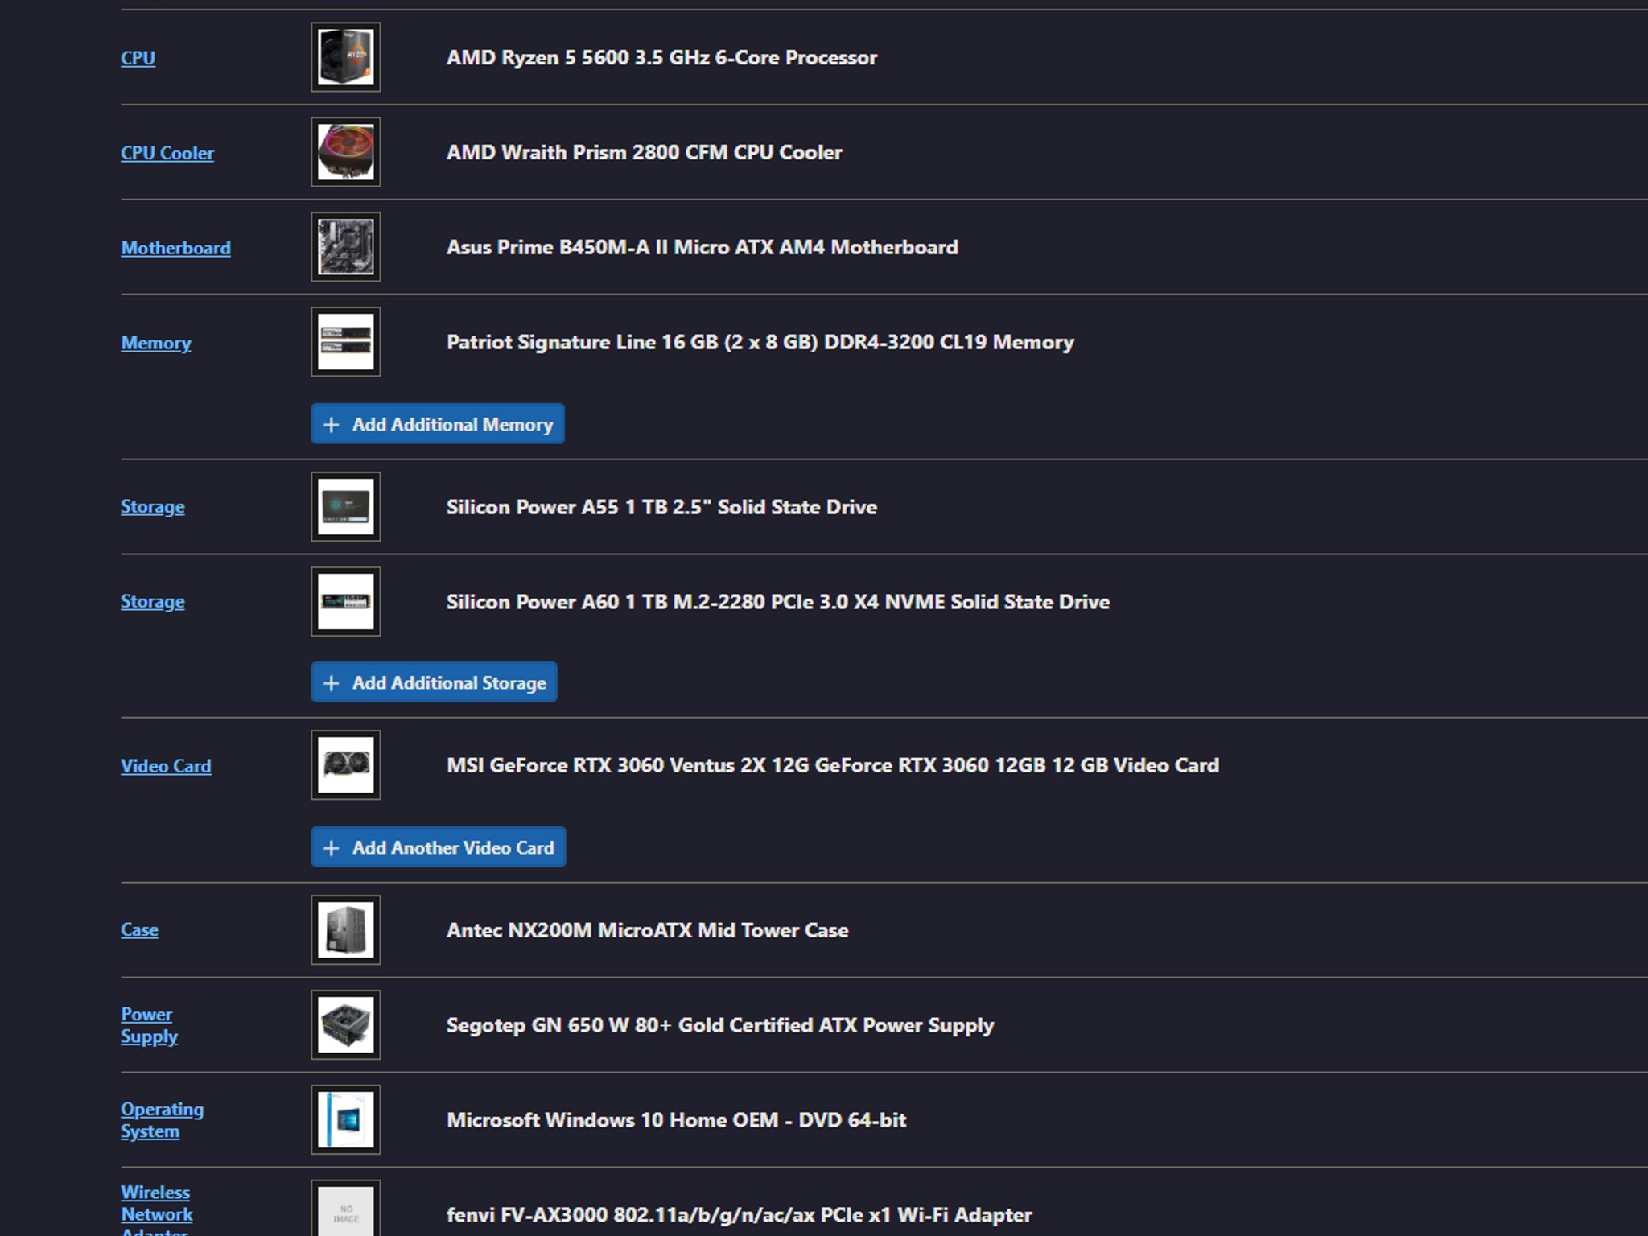Select Silicon Power A55 1 TB 2.5" drive name
Screen dimensions: 1648x1236
pos(661,507)
